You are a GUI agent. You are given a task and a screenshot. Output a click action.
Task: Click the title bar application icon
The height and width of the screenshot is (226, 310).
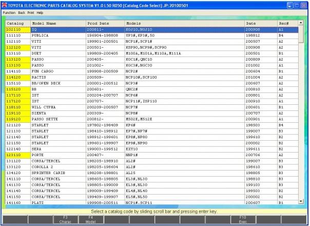click(4, 5)
